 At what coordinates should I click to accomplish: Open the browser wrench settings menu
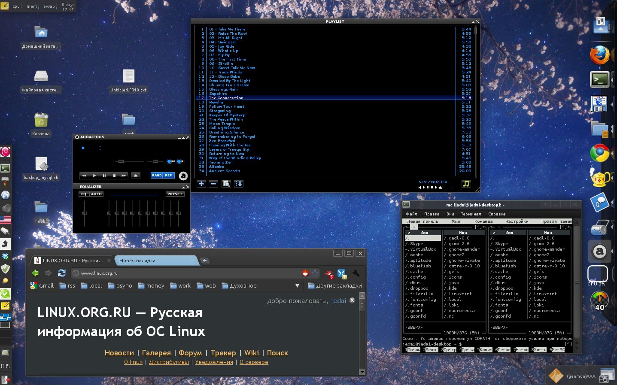pyautogui.click(x=356, y=273)
